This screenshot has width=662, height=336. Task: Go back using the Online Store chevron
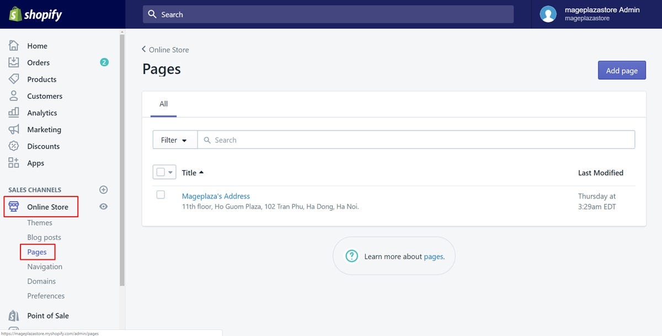coord(143,49)
